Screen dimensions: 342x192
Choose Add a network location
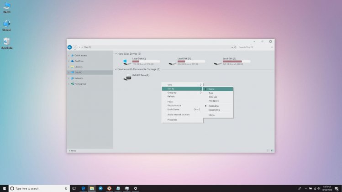[x=183, y=114]
